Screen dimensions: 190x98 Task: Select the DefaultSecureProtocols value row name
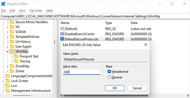pos(81,39)
